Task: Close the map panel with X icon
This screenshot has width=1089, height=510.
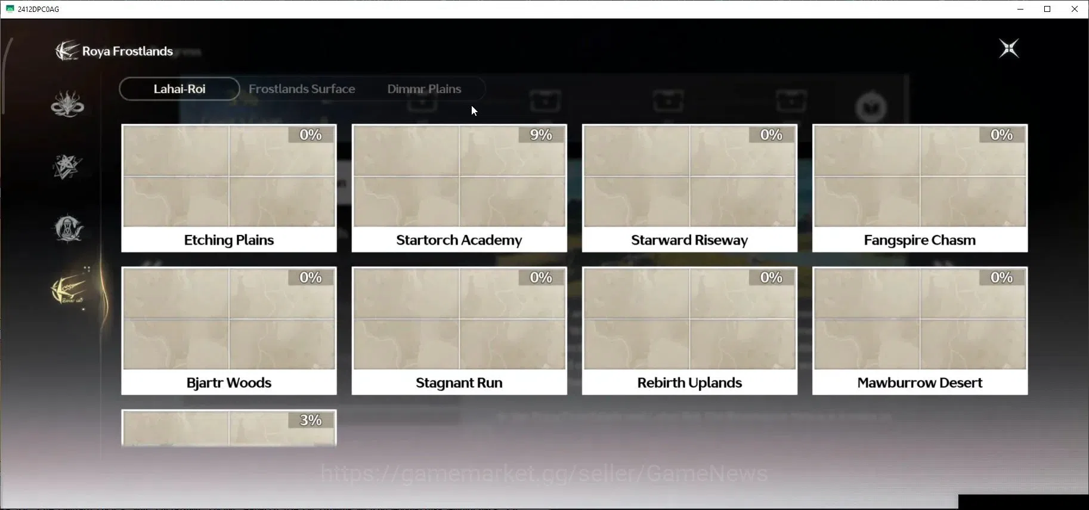Action: point(1009,48)
